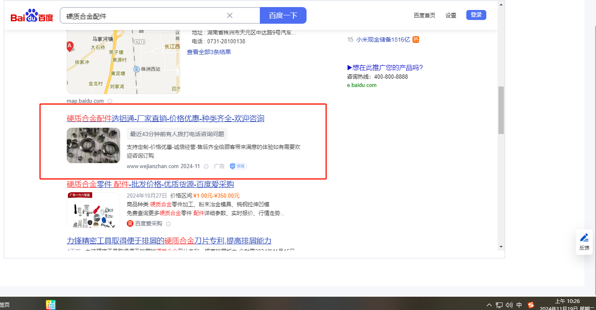
Task: Expand the dropdown arrow beside 百度爱采购
Action: click(x=168, y=224)
